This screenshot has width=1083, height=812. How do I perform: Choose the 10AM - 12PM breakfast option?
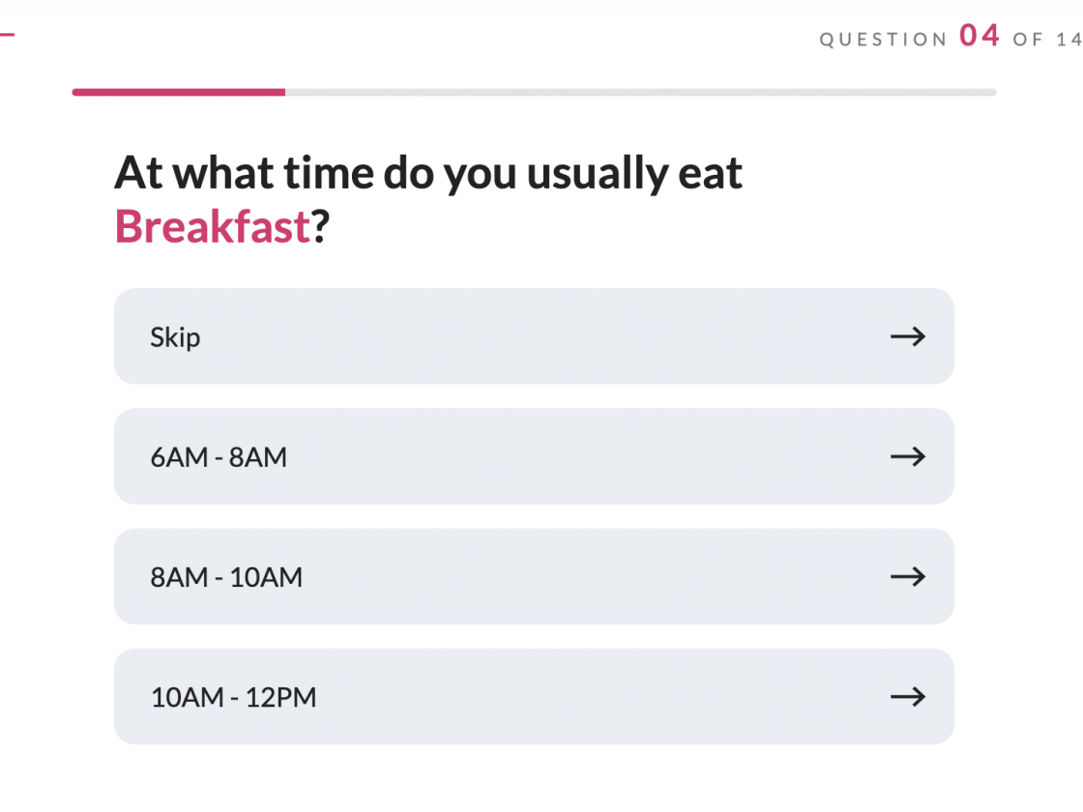tap(534, 697)
